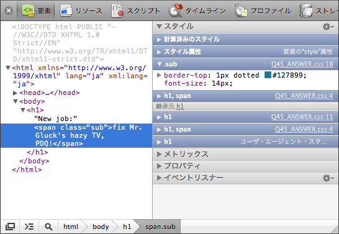The width and height of the screenshot is (339, 234).
Task: Expand h1, span rule above 継承元 h1
Action: click(x=159, y=96)
